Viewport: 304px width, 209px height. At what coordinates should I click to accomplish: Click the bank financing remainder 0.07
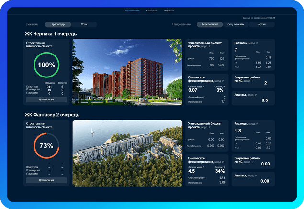click(193, 90)
